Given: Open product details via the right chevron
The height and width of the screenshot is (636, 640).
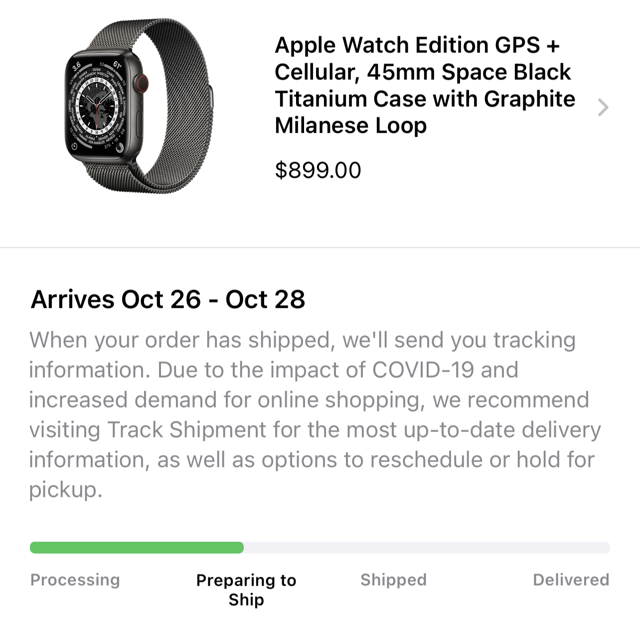Looking at the screenshot, I should (603, 107).
